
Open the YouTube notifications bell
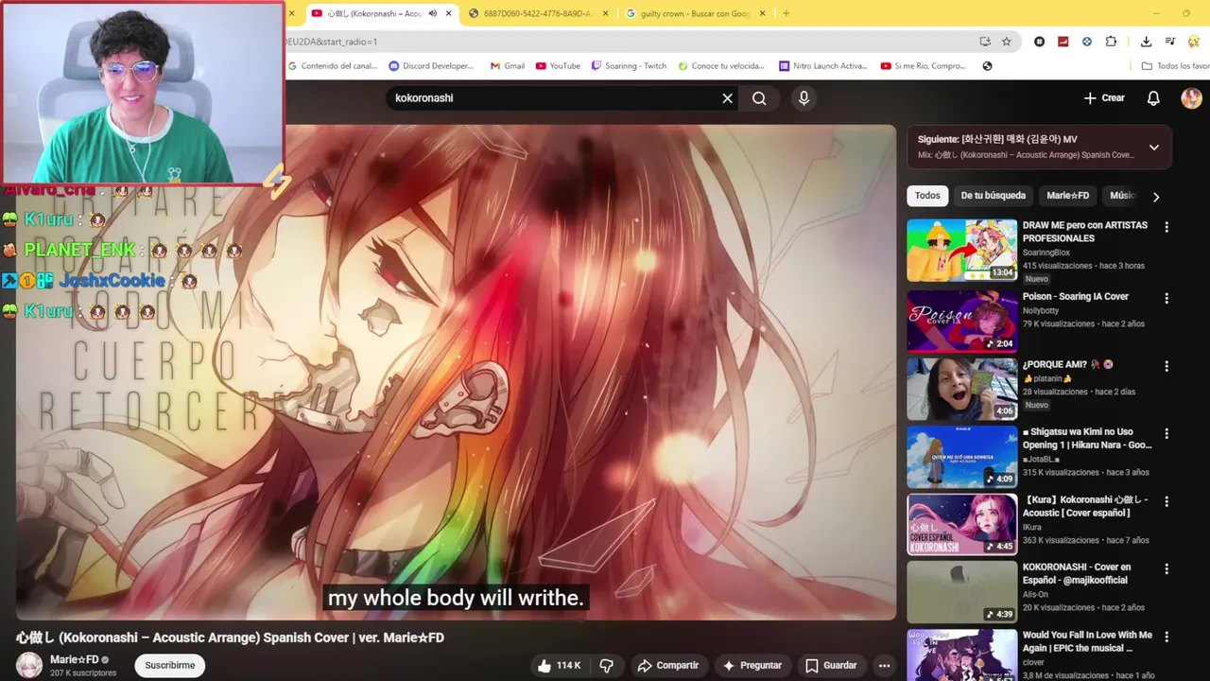[x=1153, y=98]
